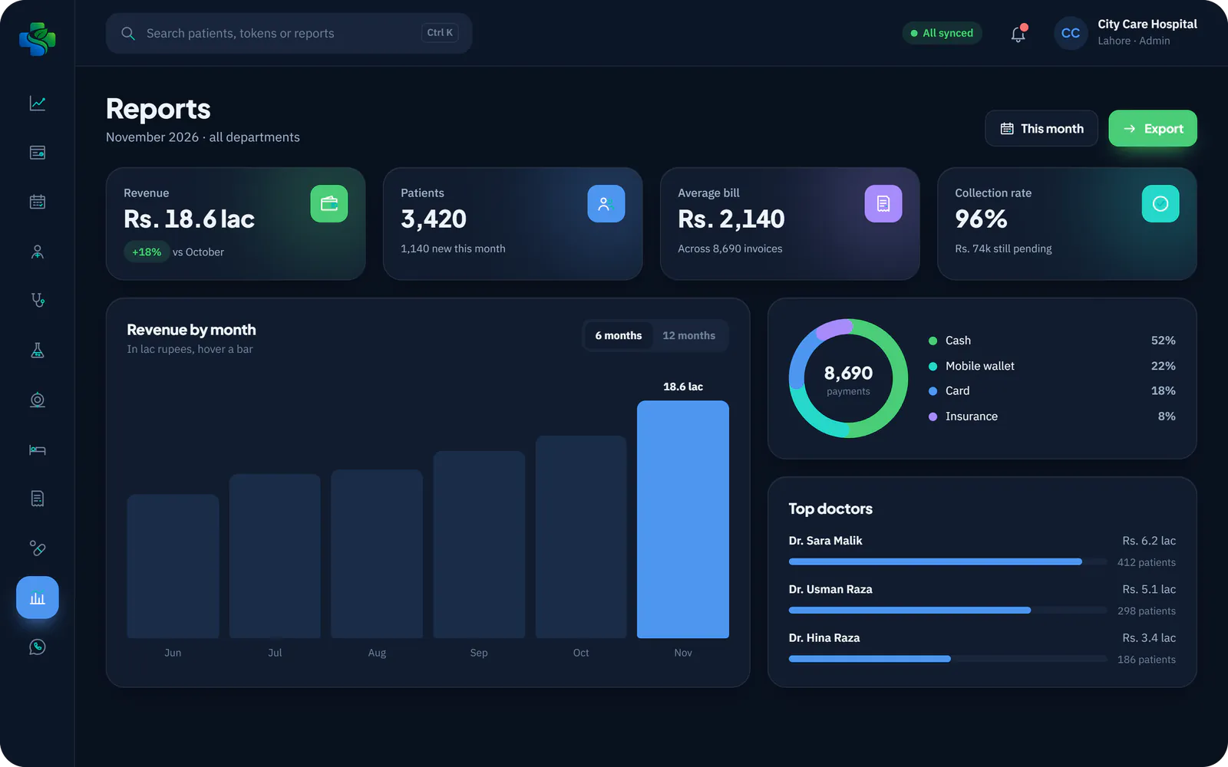
Task: Click the Export button
Action: click(1153, 129)
